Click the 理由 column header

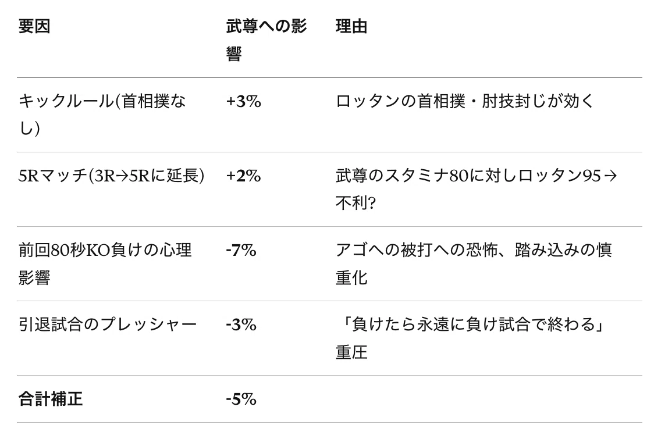tap(351, 26)
